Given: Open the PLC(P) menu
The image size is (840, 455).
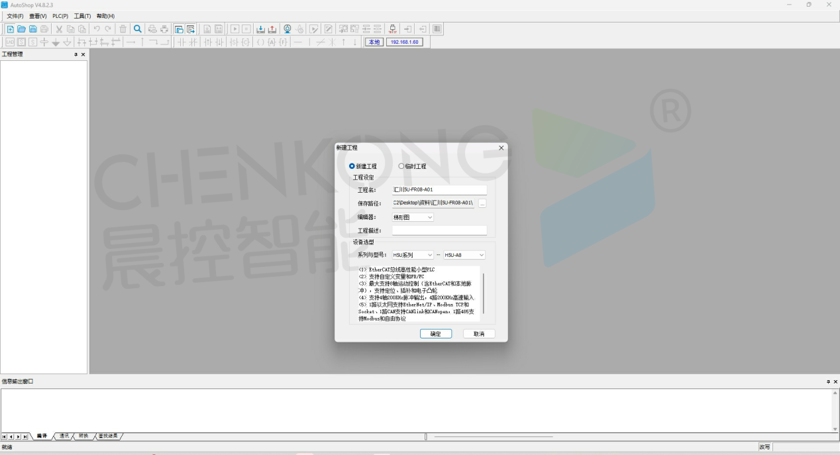Looking at the screenshot, I should 60,16.
